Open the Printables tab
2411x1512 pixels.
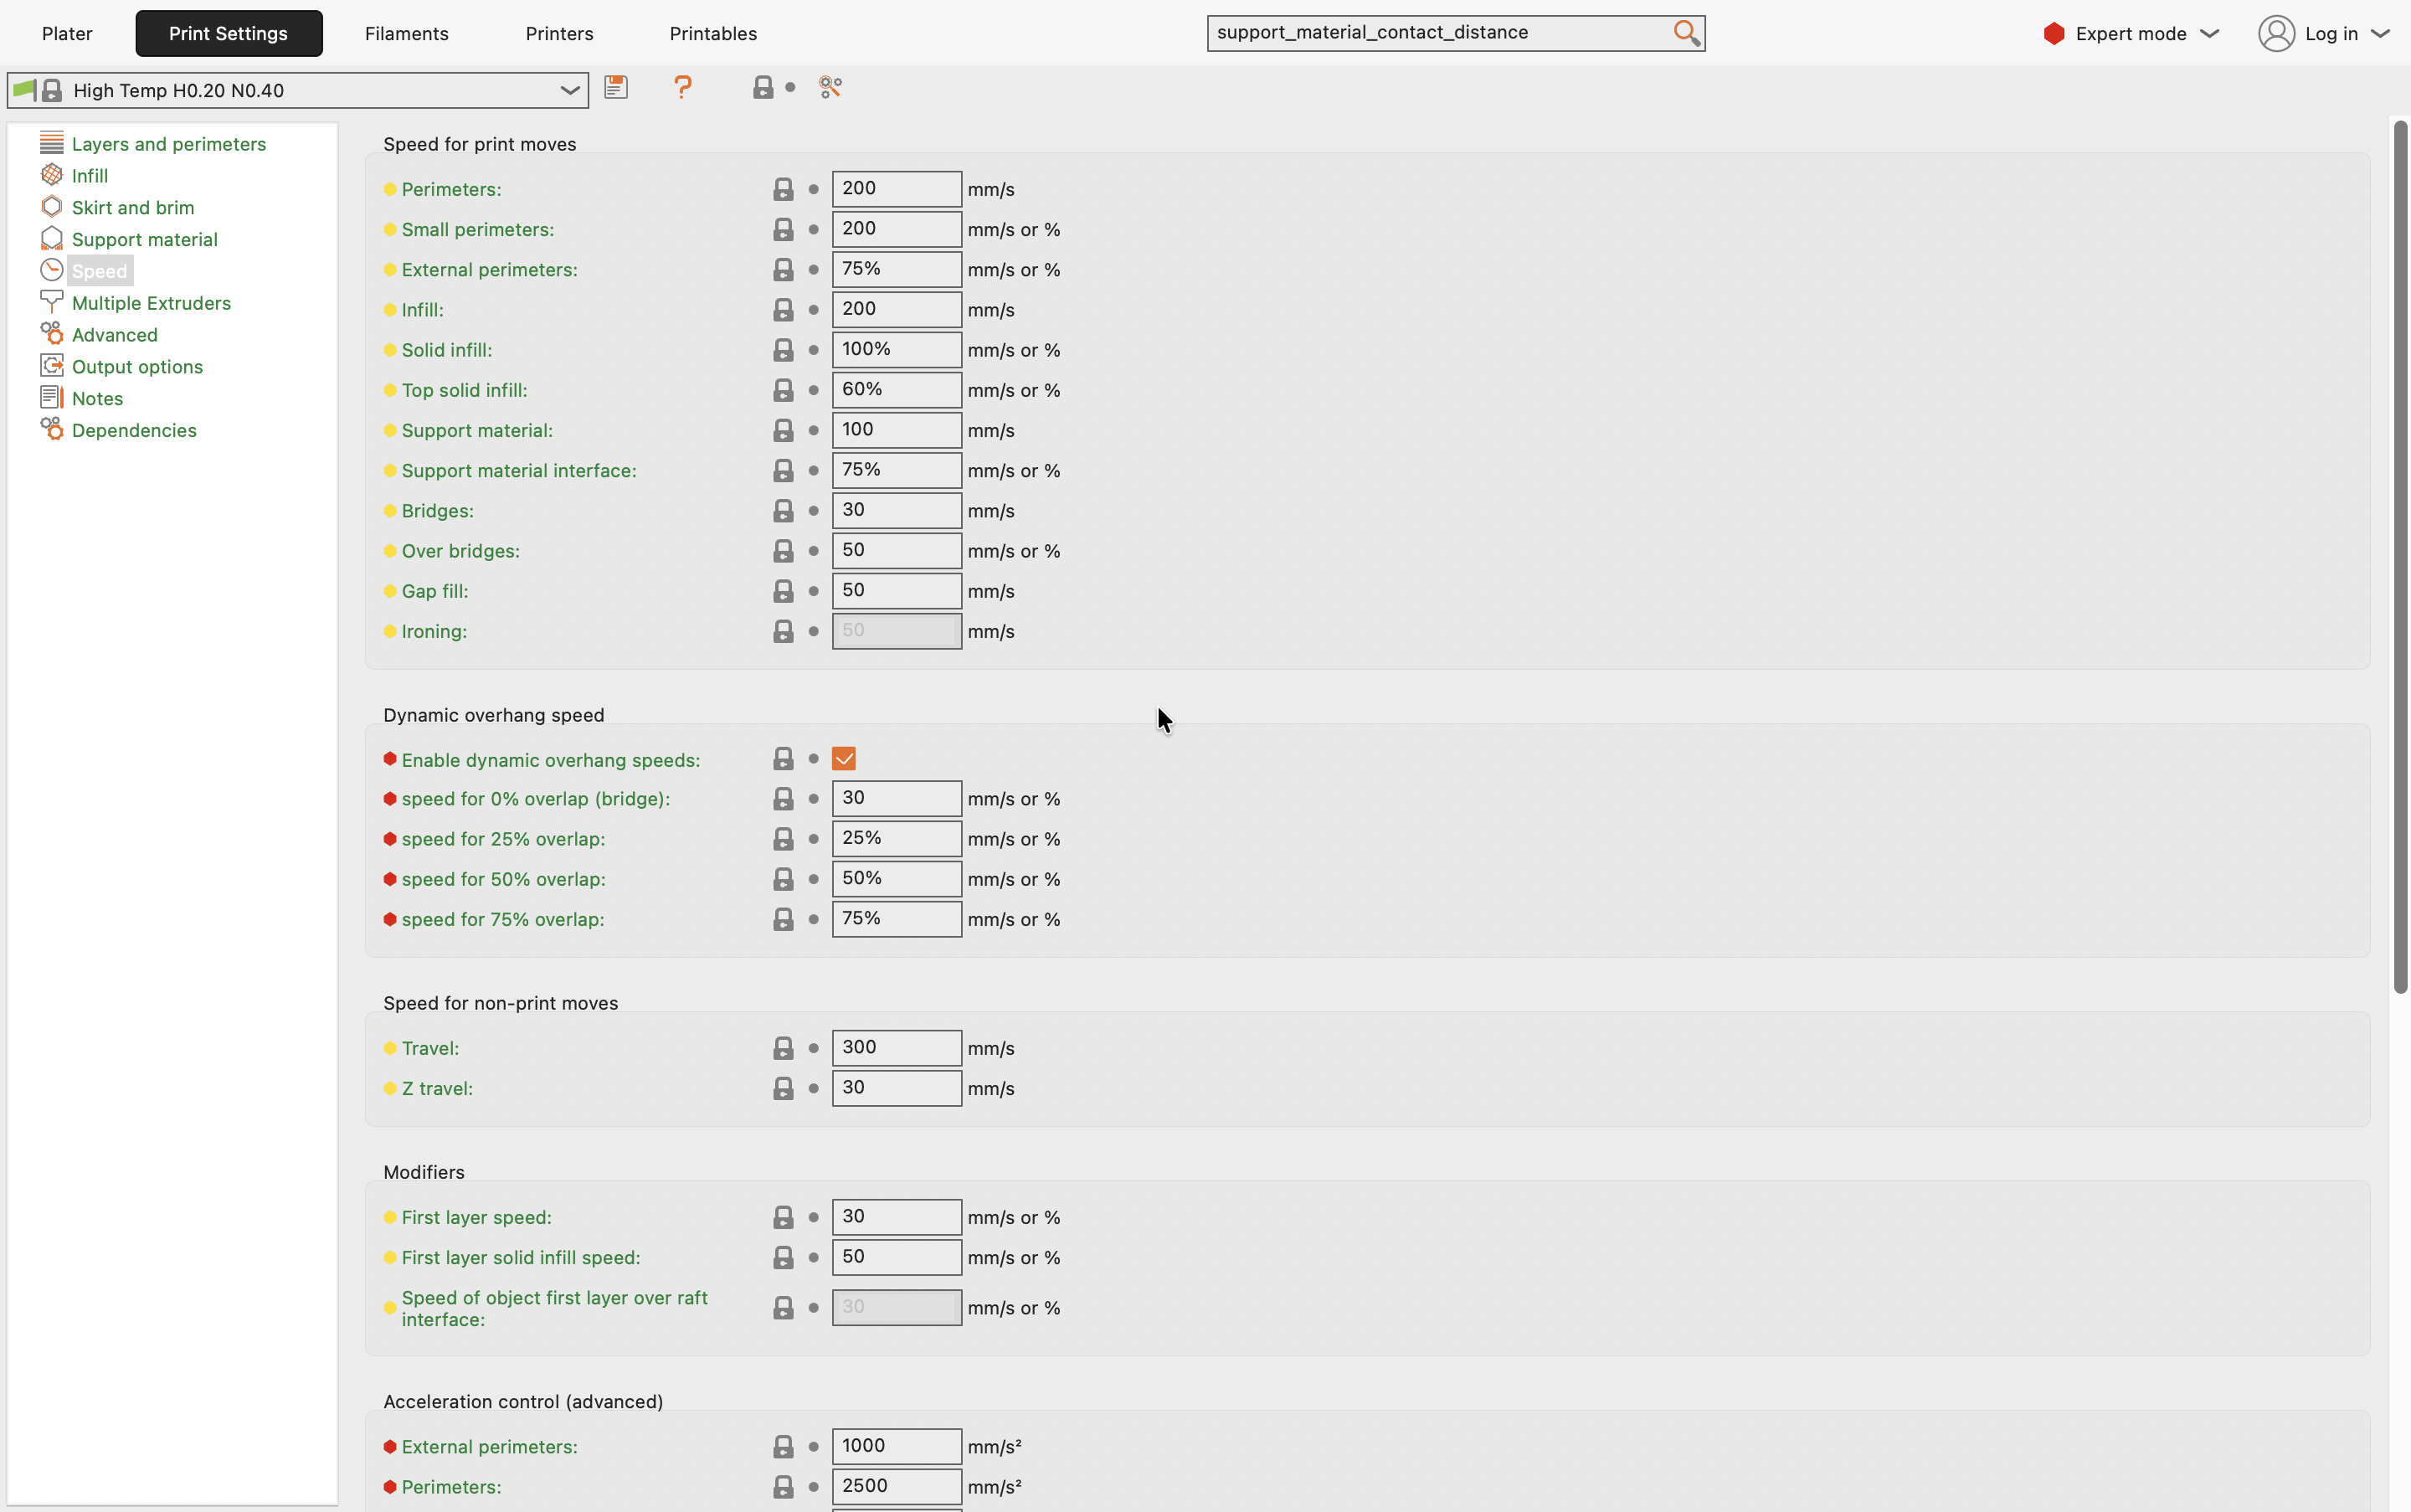(x=713, y=34)
